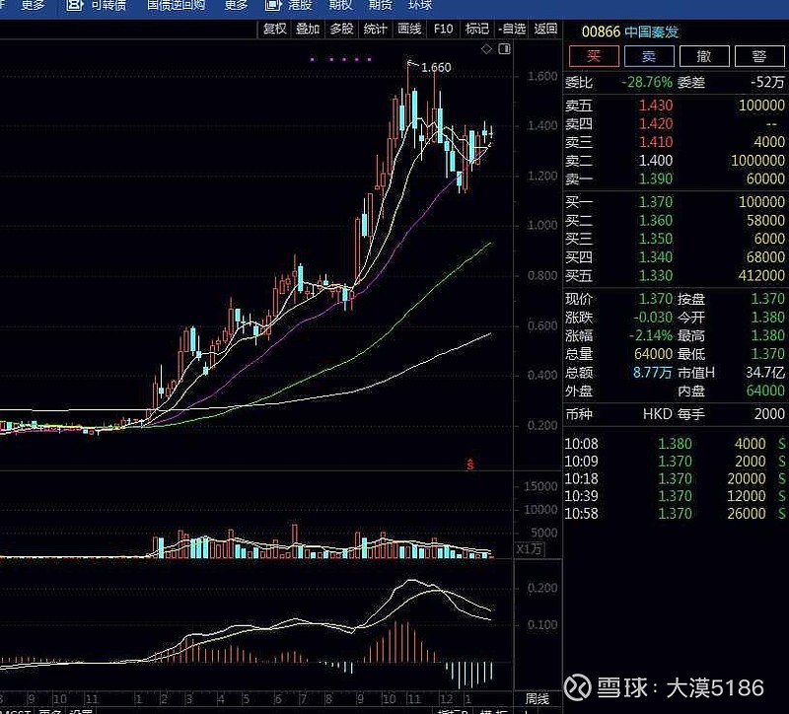Screen dimensions: 789x714
Task: Click the red S marker on the chart
Action: [470, 464]
